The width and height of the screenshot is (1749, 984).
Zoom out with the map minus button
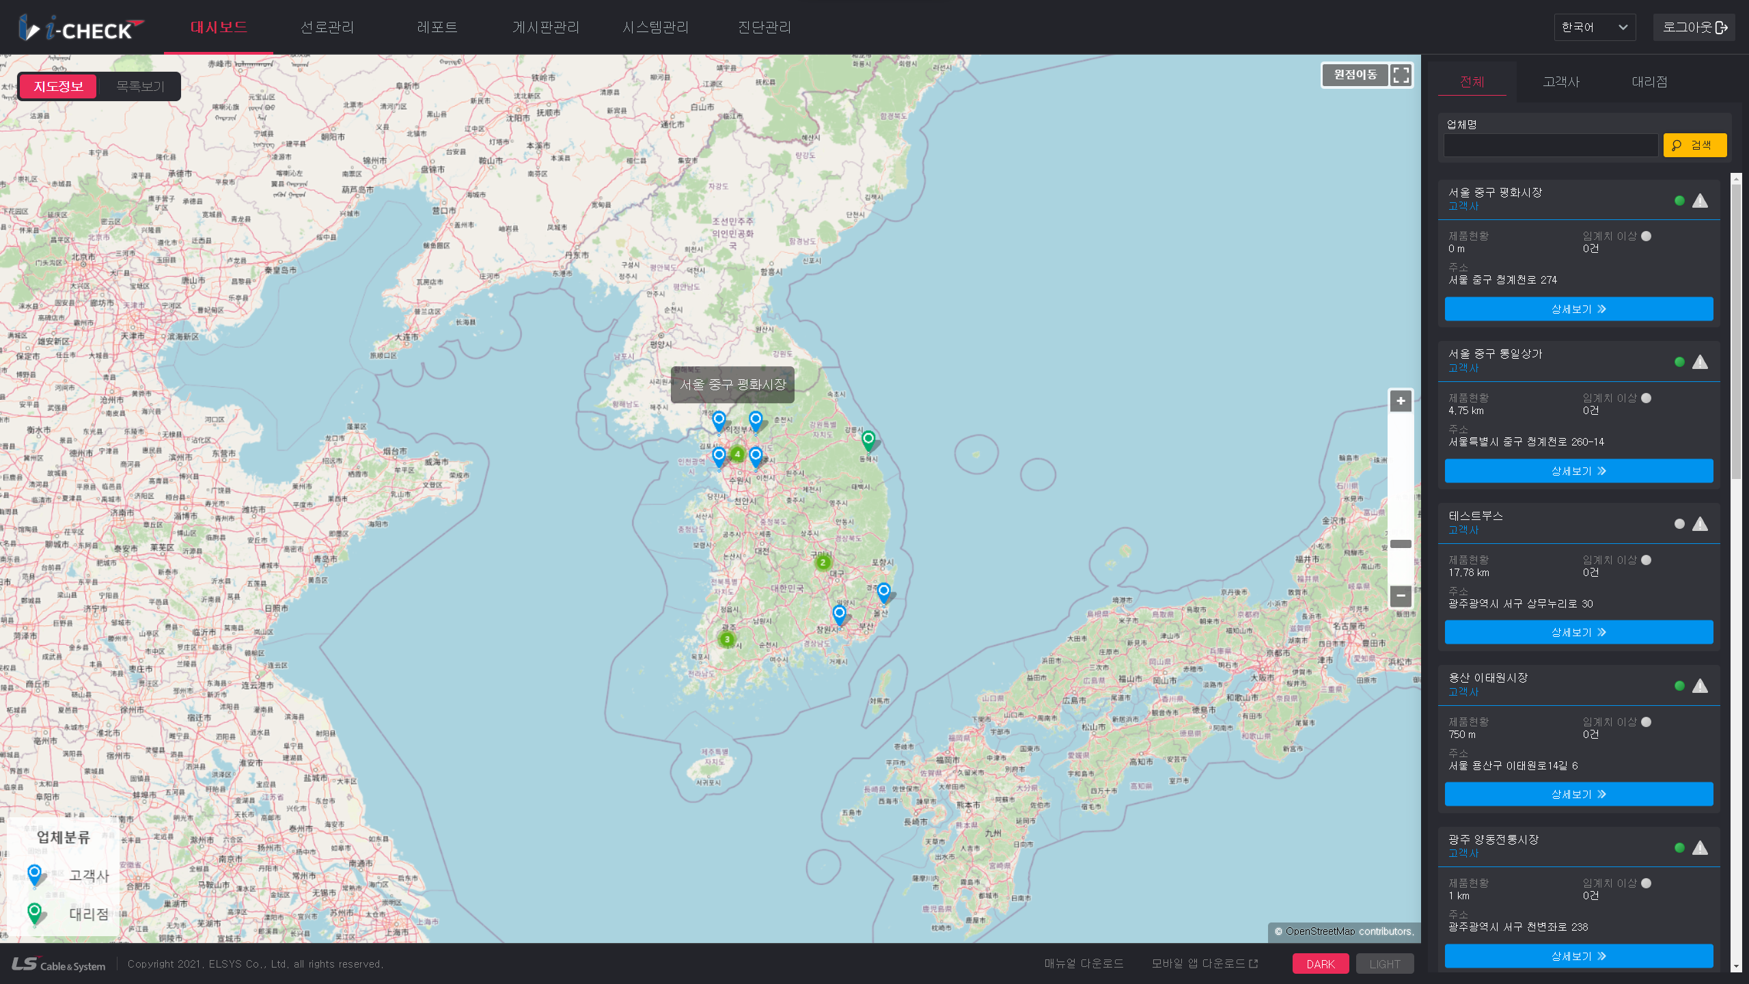click(1401, 596)
